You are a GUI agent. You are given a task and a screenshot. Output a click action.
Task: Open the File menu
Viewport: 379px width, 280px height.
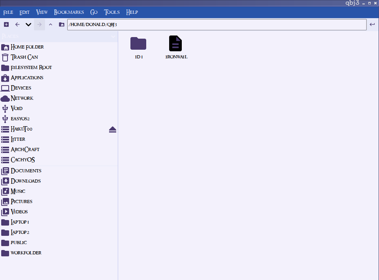(x=8, y=12)
